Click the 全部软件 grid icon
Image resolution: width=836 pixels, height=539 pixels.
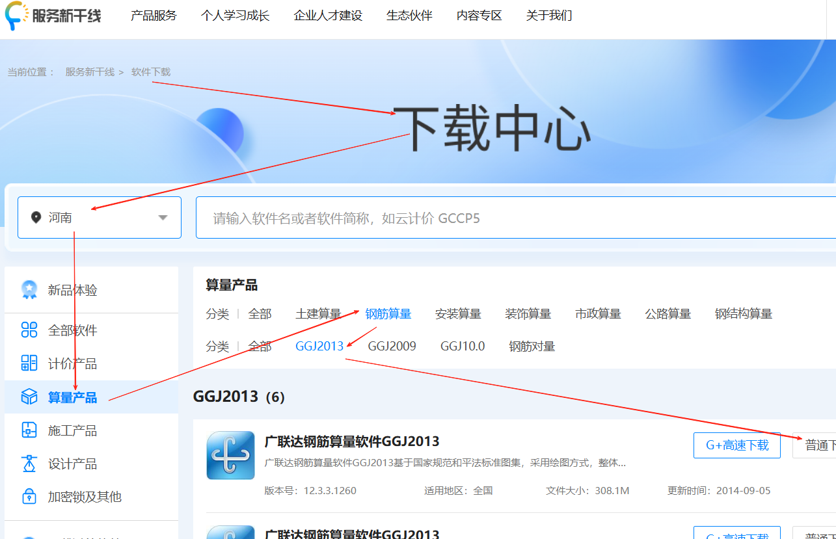point(29,330)
